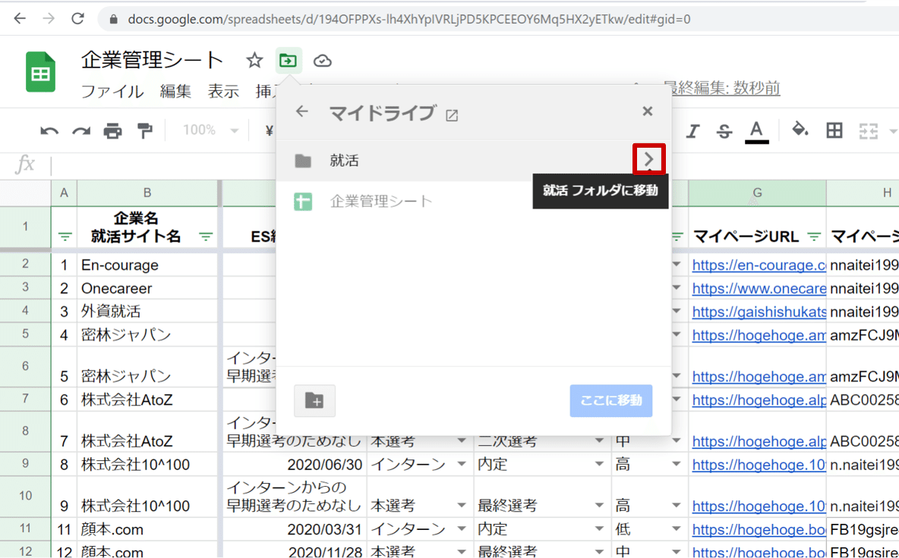The width and height of the screenshot is (899, 558).
Task: Open the en-courage.c hyperlink
Action: [x=759, y=265]
